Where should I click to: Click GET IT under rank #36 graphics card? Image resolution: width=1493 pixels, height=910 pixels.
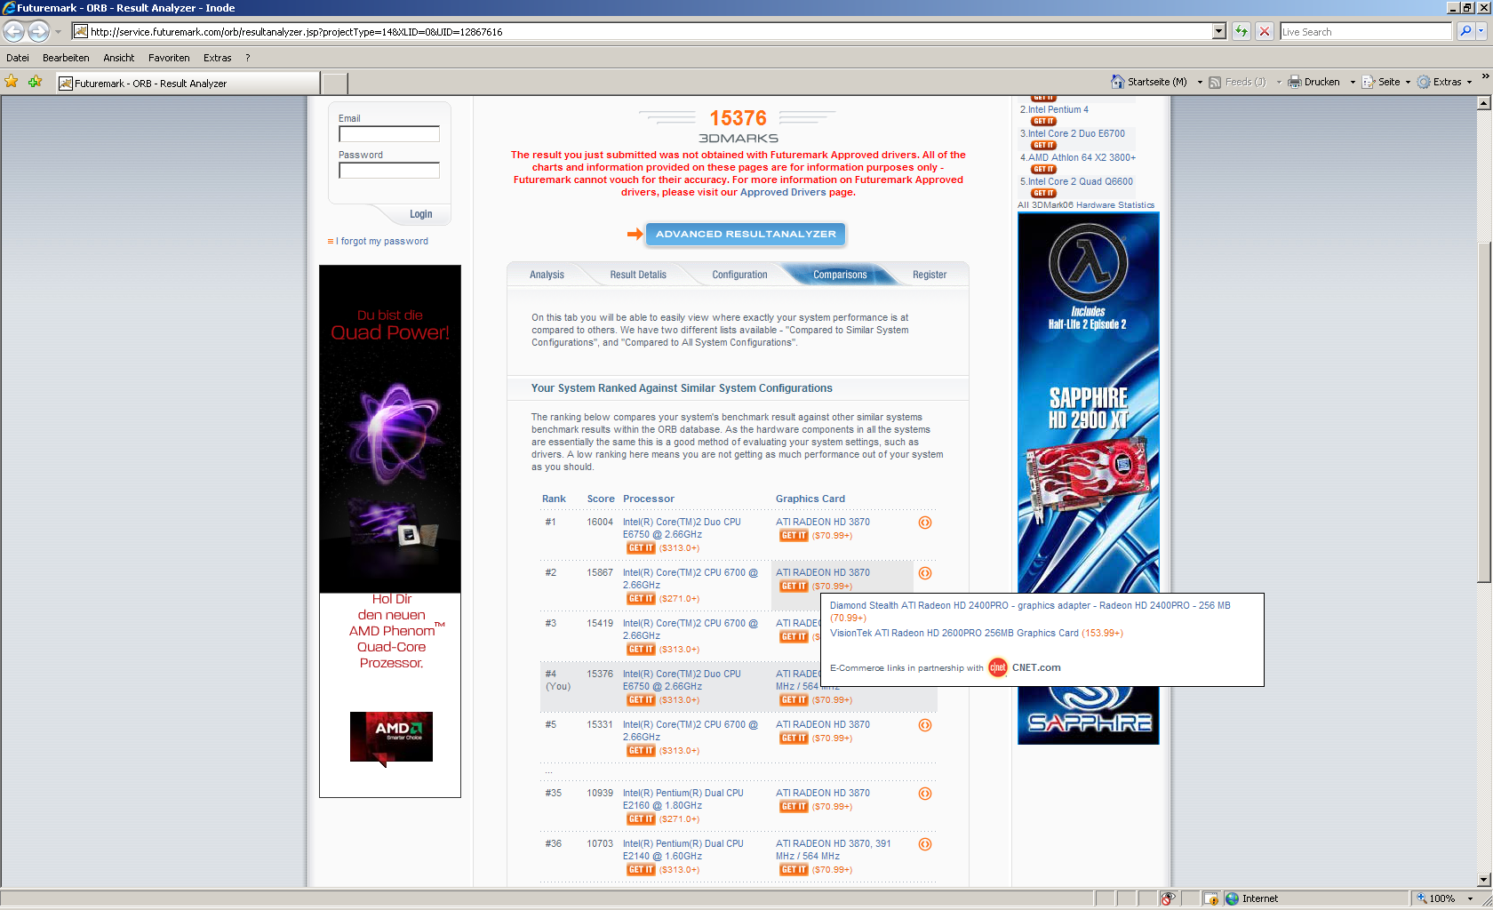794,870
